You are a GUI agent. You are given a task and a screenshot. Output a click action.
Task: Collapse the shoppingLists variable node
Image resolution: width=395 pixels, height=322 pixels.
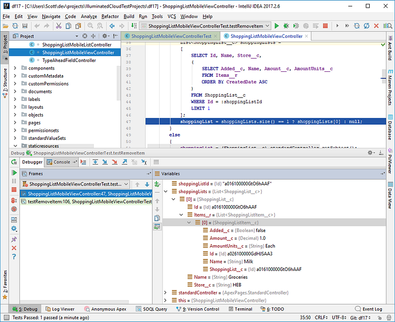(x=166, y=191)
